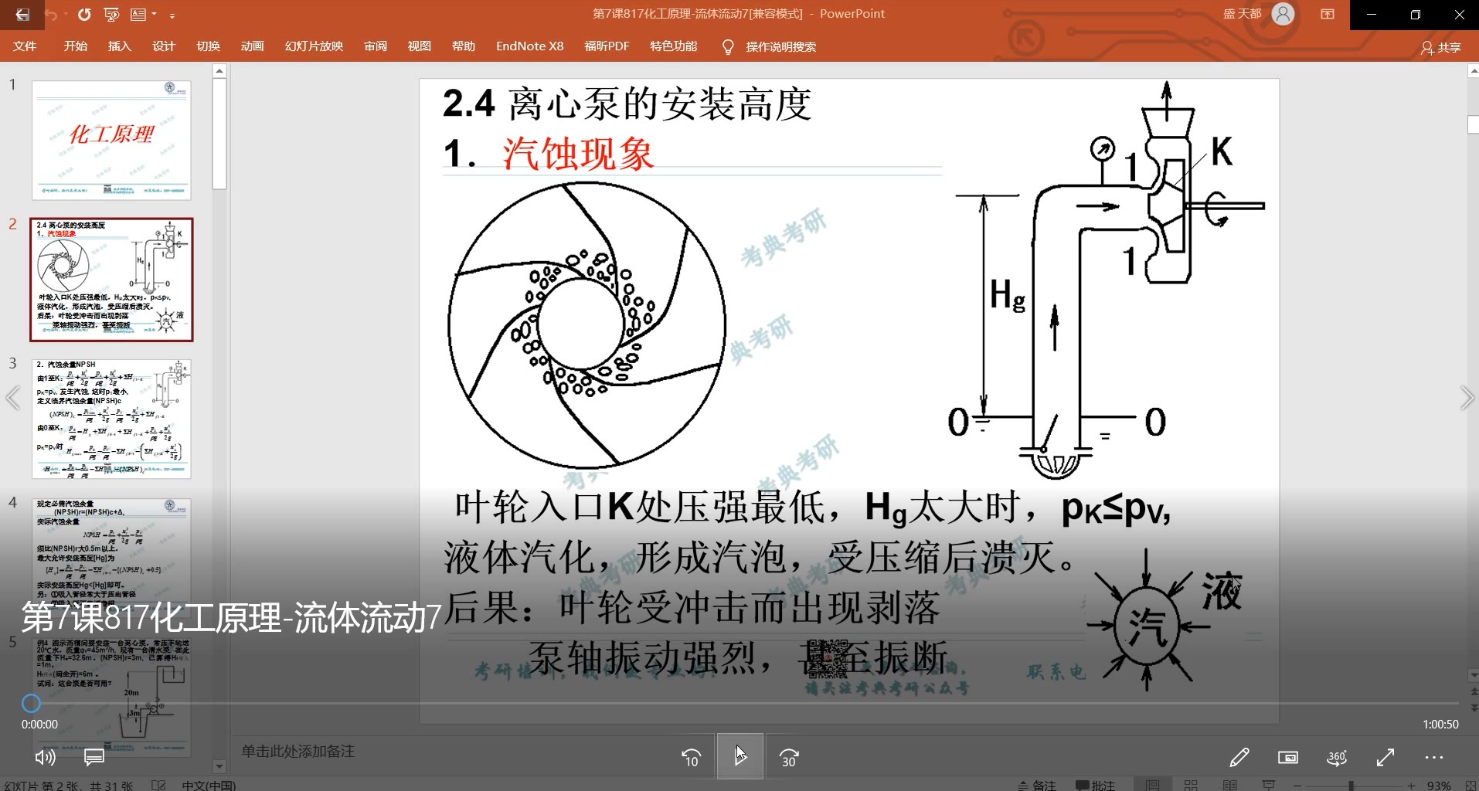Click the 操作说明搜索 search field
1479x791 pixels.
[x=781, y=47]
